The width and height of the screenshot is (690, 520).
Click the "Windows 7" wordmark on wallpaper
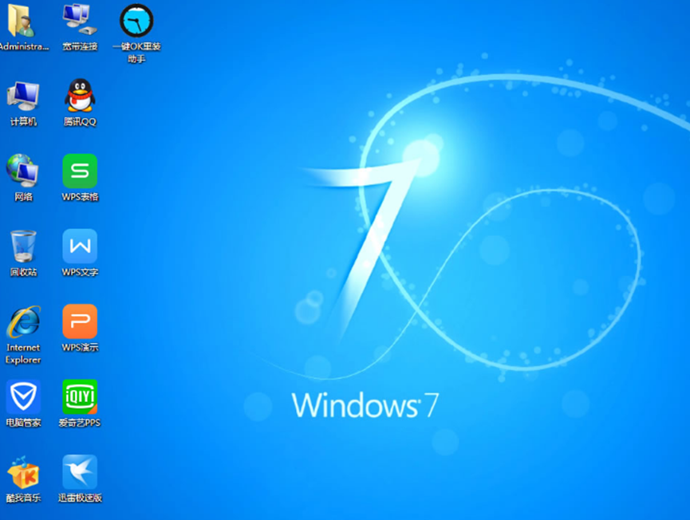pyautogui.click(x=365, y=405)
